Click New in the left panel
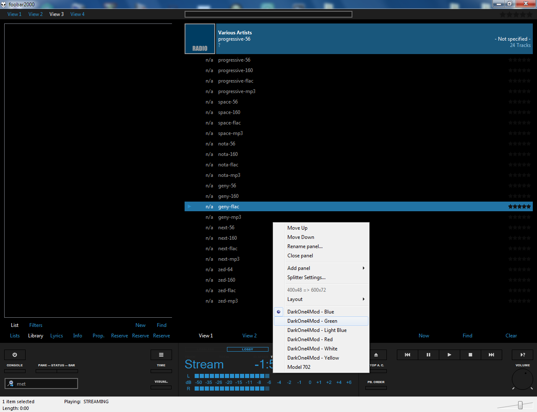537x412 pixels. 141,325
